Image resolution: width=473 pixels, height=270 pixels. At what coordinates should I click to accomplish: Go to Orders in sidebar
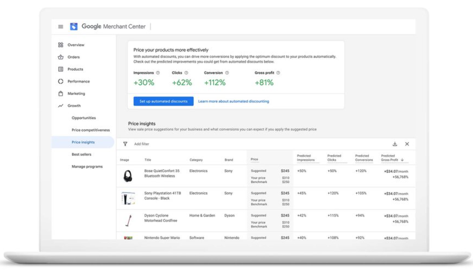coord(73,57)
